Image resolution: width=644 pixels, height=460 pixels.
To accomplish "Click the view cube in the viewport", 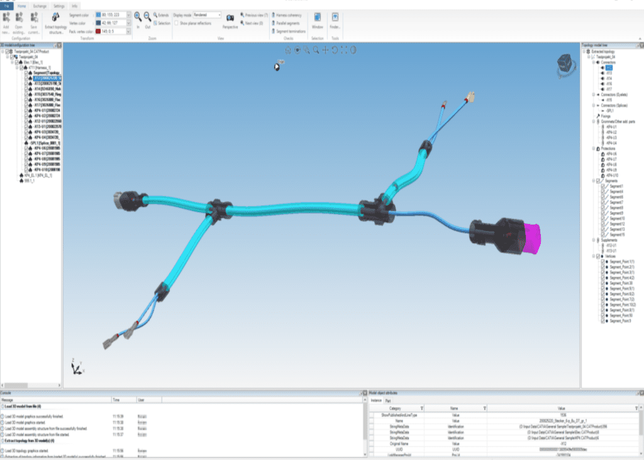I will click(564, 63).
